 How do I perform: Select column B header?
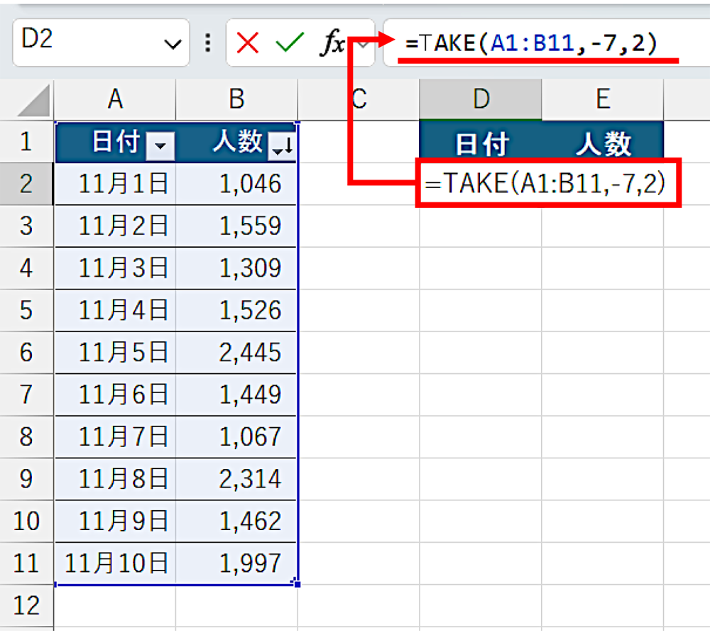click(x=236, y=99)
